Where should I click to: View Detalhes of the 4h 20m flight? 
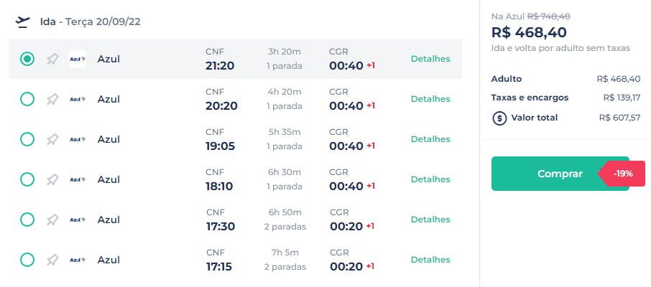[x=430, y=99]
